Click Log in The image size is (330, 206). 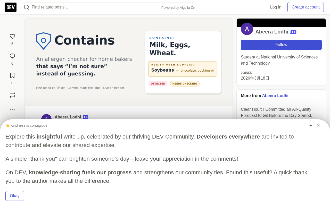click(x=276, y=7)
